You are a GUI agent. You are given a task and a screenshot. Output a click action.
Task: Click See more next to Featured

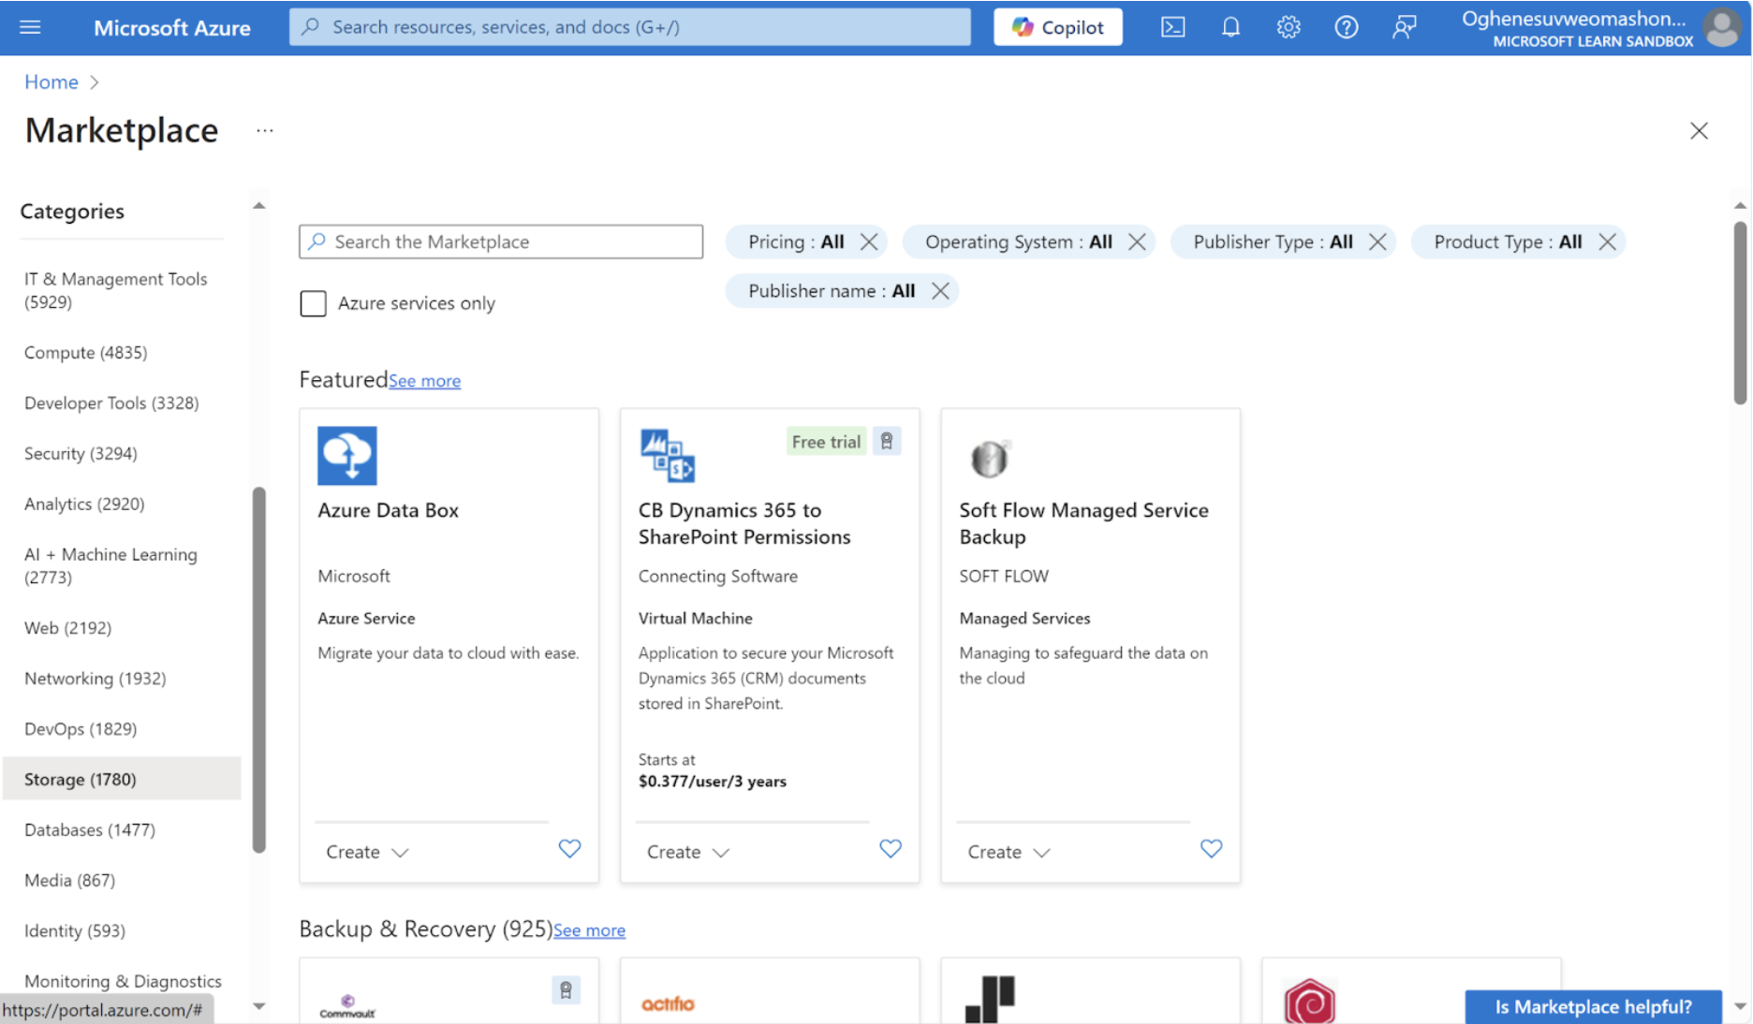tap(424, 381)
